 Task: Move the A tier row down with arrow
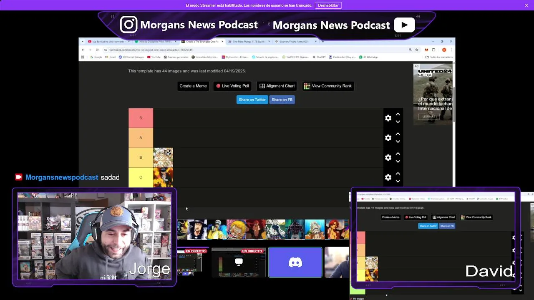point(398,142)
